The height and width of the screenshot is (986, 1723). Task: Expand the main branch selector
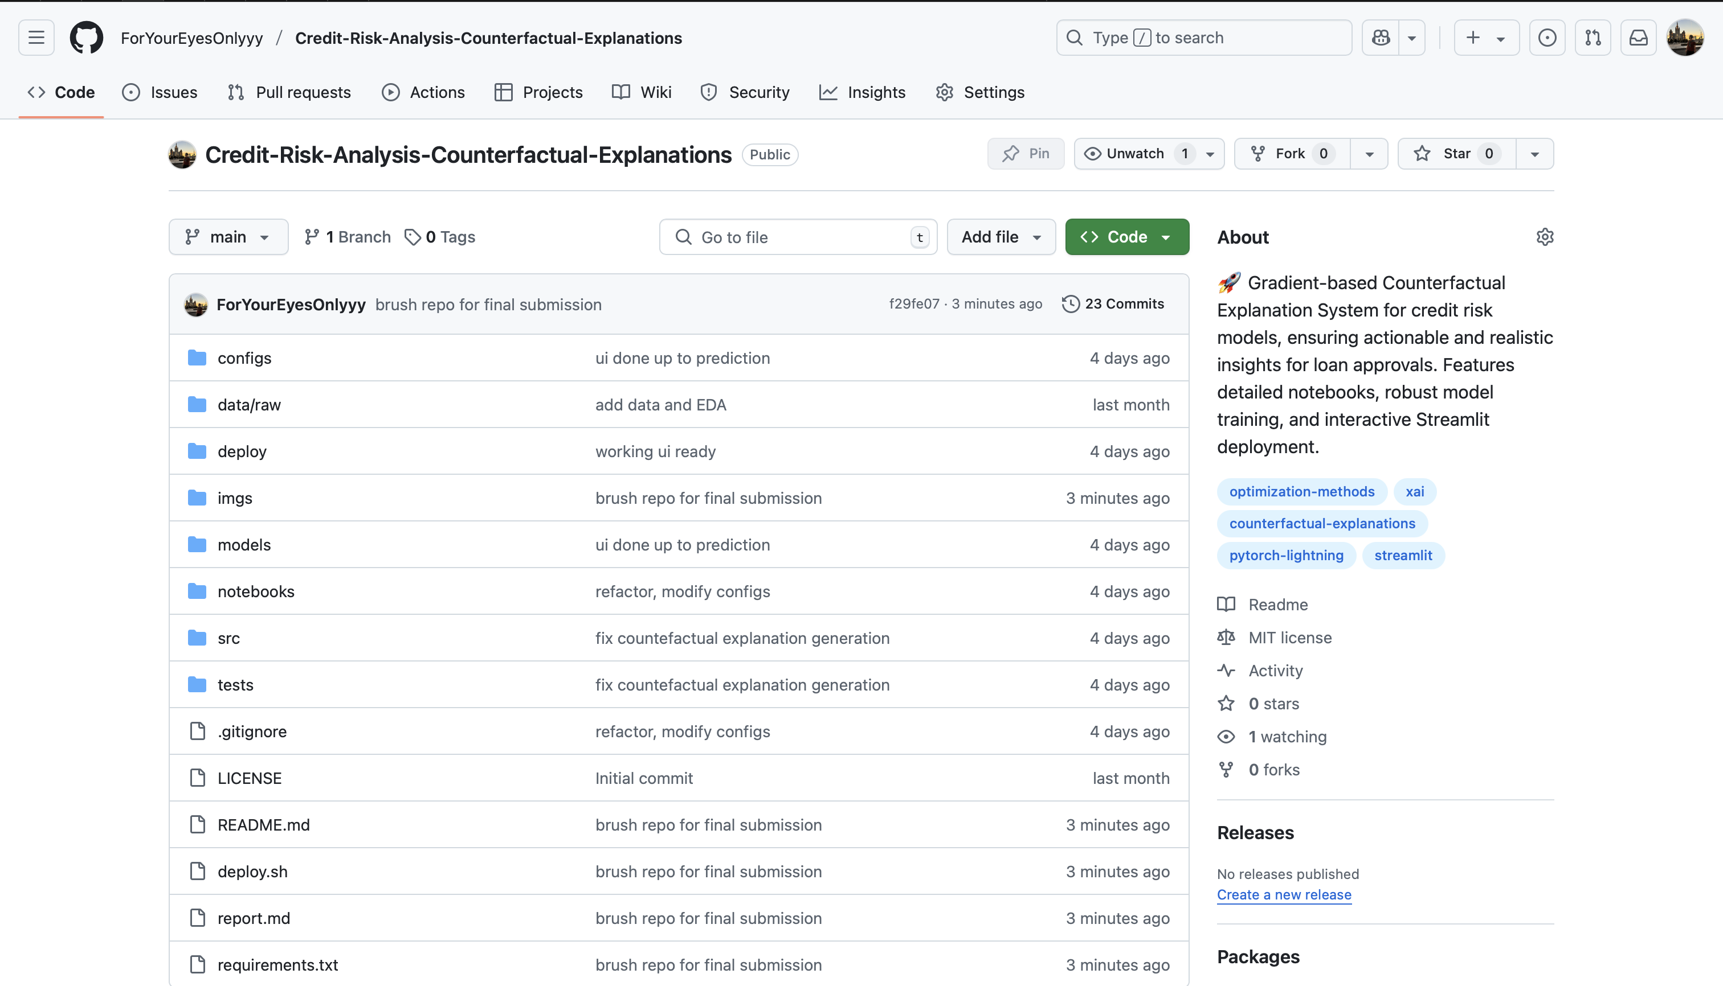228,237
